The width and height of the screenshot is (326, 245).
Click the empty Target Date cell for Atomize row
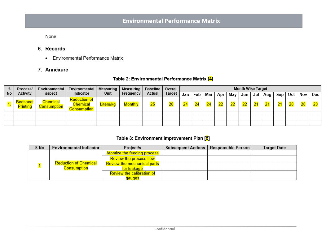tap(274, 153)
